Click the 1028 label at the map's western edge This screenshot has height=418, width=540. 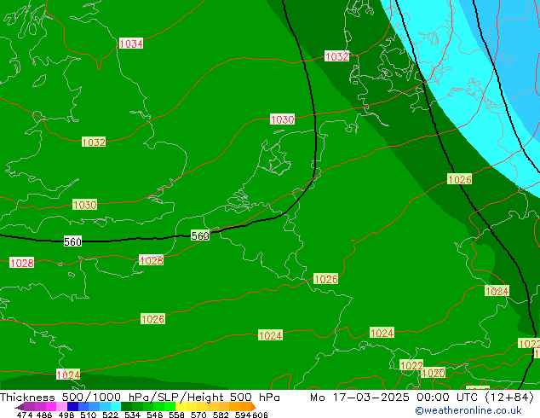(22, 263)
